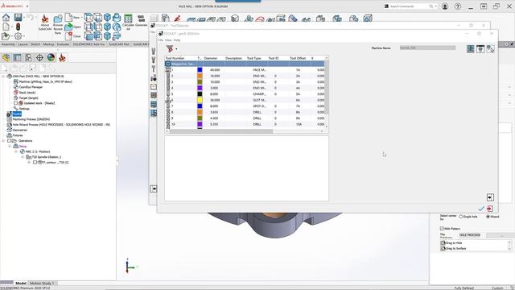Click the green checkmark confirm button
The width and height of the screenshot is (515, 290).
coord(481,209)
